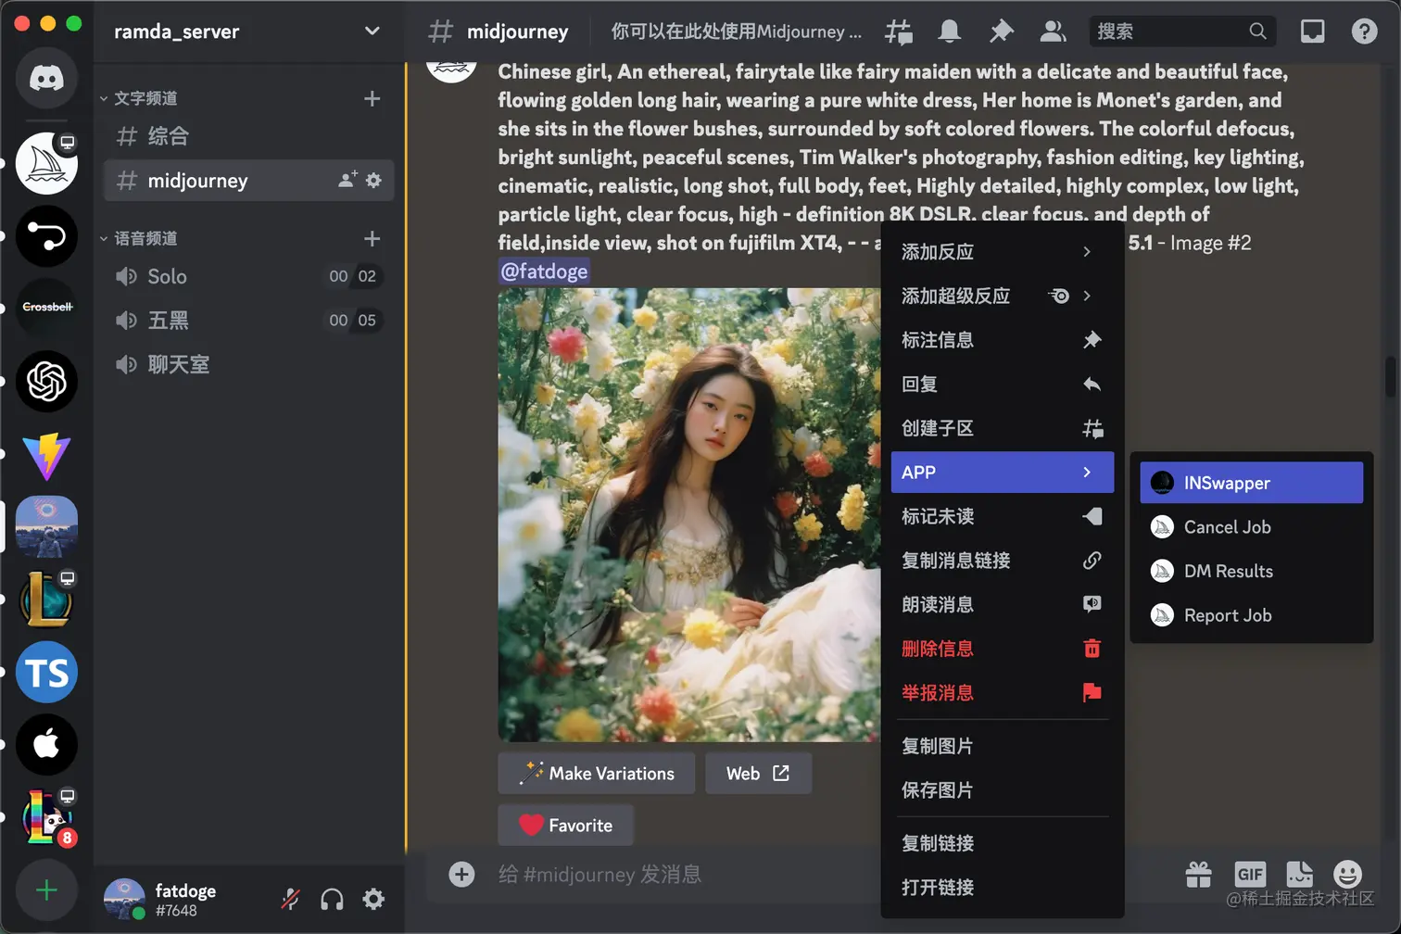Open the OpenAI server icon
This screenshot has width=1401, height=934.
tap(46, 381)
